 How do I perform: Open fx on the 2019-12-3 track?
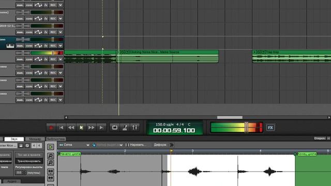click(x=46, y=32)
